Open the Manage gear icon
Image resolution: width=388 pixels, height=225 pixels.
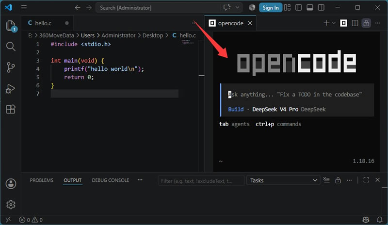click(x=11, y=205)
